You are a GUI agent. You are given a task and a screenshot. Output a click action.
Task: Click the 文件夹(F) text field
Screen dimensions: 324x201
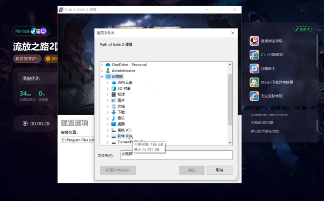177,155
